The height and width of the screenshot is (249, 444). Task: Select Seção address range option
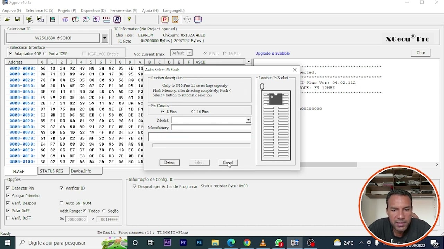point(104,211)
